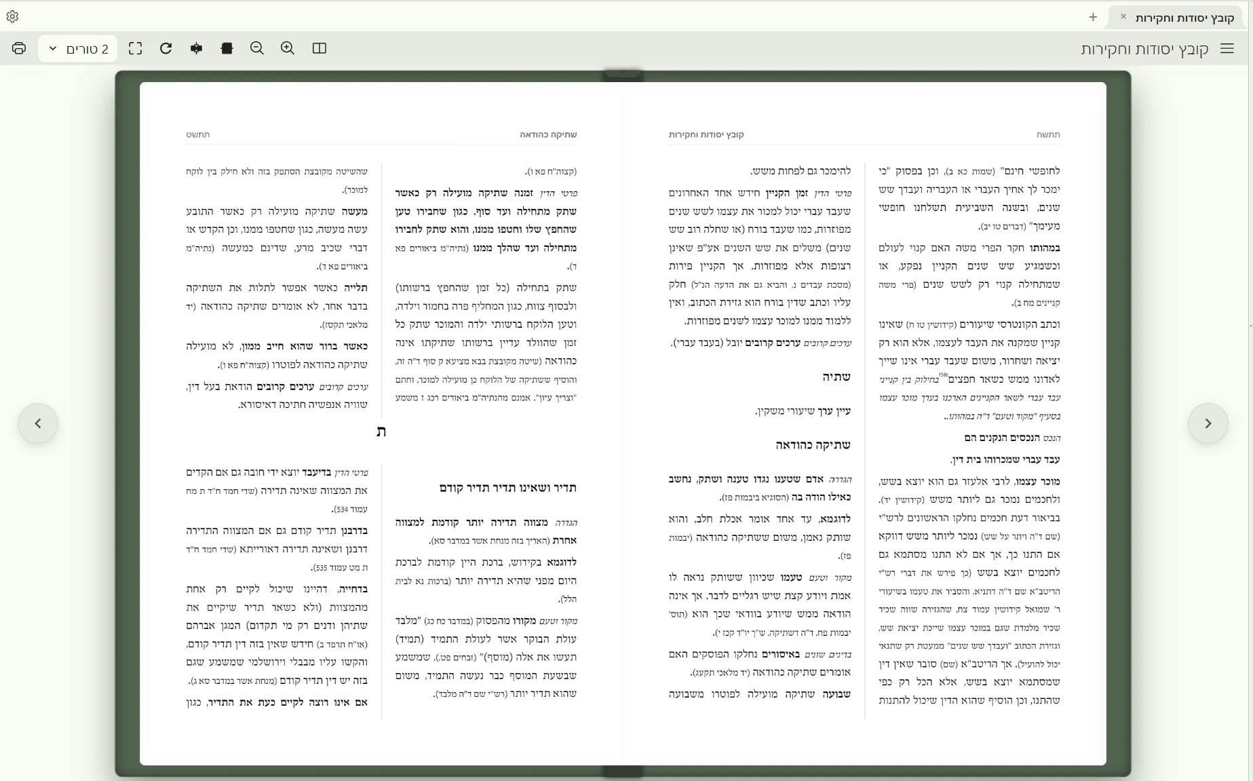Click page number 'תתשח' on right page
This screenshot has height=781, width=1253.
point(1048,134)
